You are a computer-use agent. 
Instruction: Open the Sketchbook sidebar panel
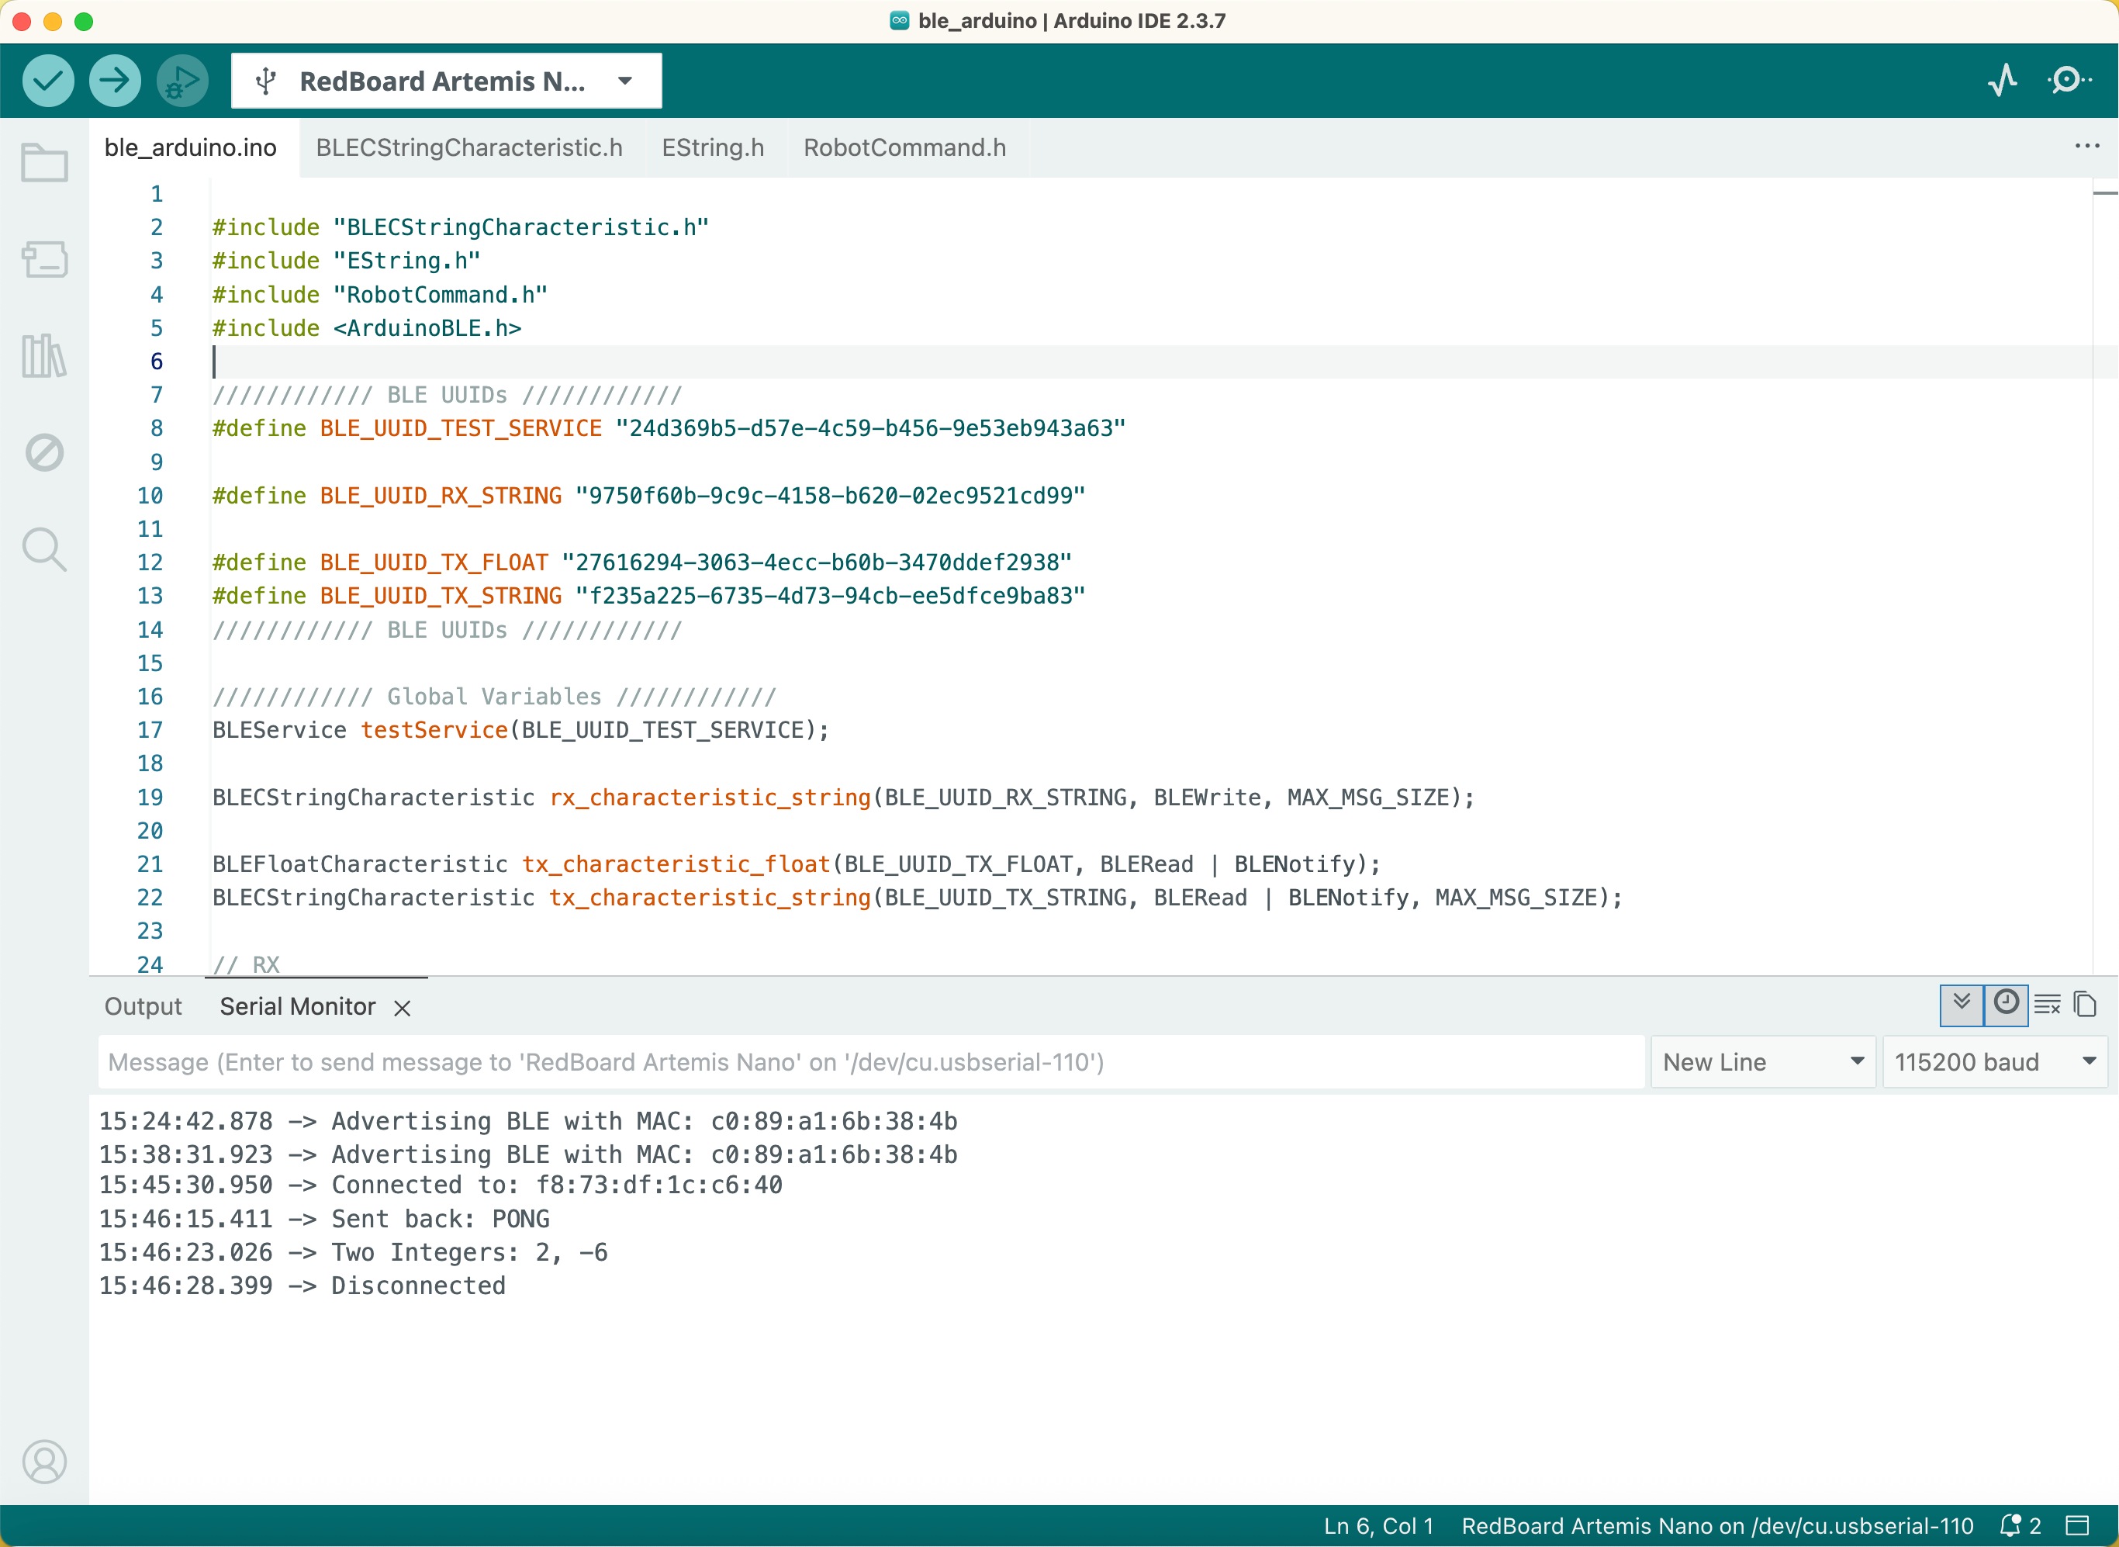tap(44, 162)
